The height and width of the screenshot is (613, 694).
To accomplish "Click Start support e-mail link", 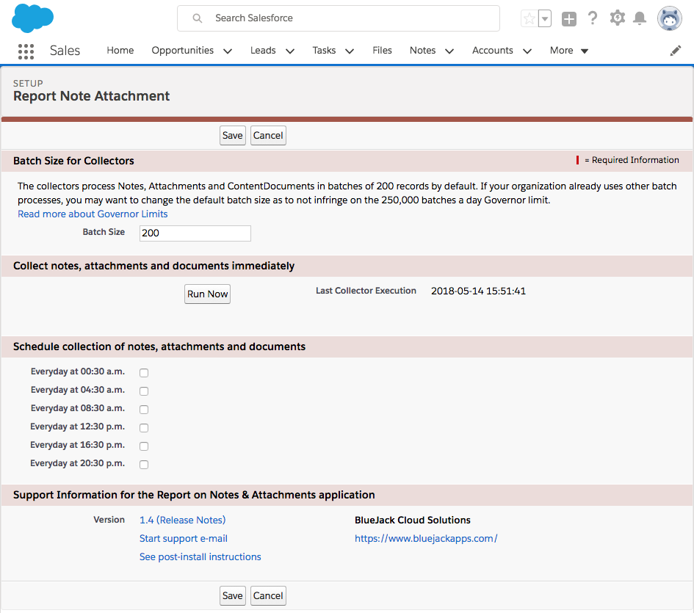I will [x=184, y=539].
